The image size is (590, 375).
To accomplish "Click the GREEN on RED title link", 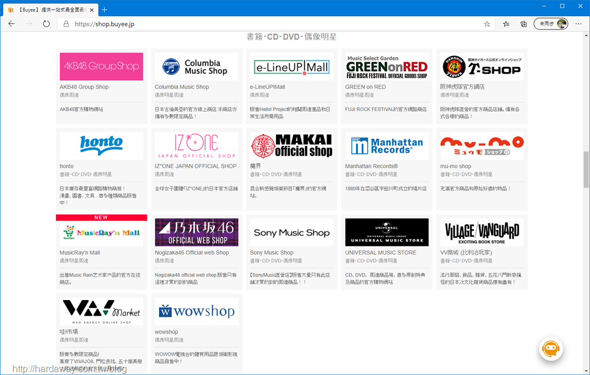I will click(x=365, y=87).
